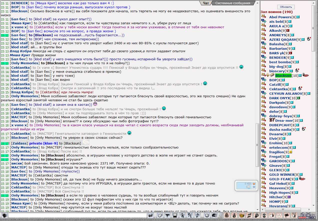
Task: Focus the chat message input field
Action: 78,215
